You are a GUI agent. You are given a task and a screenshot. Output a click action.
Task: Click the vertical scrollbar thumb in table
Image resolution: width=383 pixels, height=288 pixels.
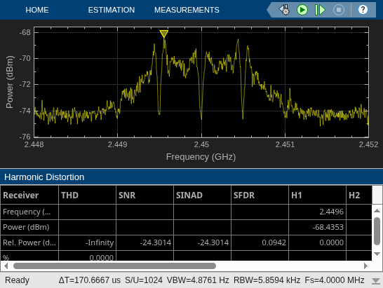click(x=377, y=231)
